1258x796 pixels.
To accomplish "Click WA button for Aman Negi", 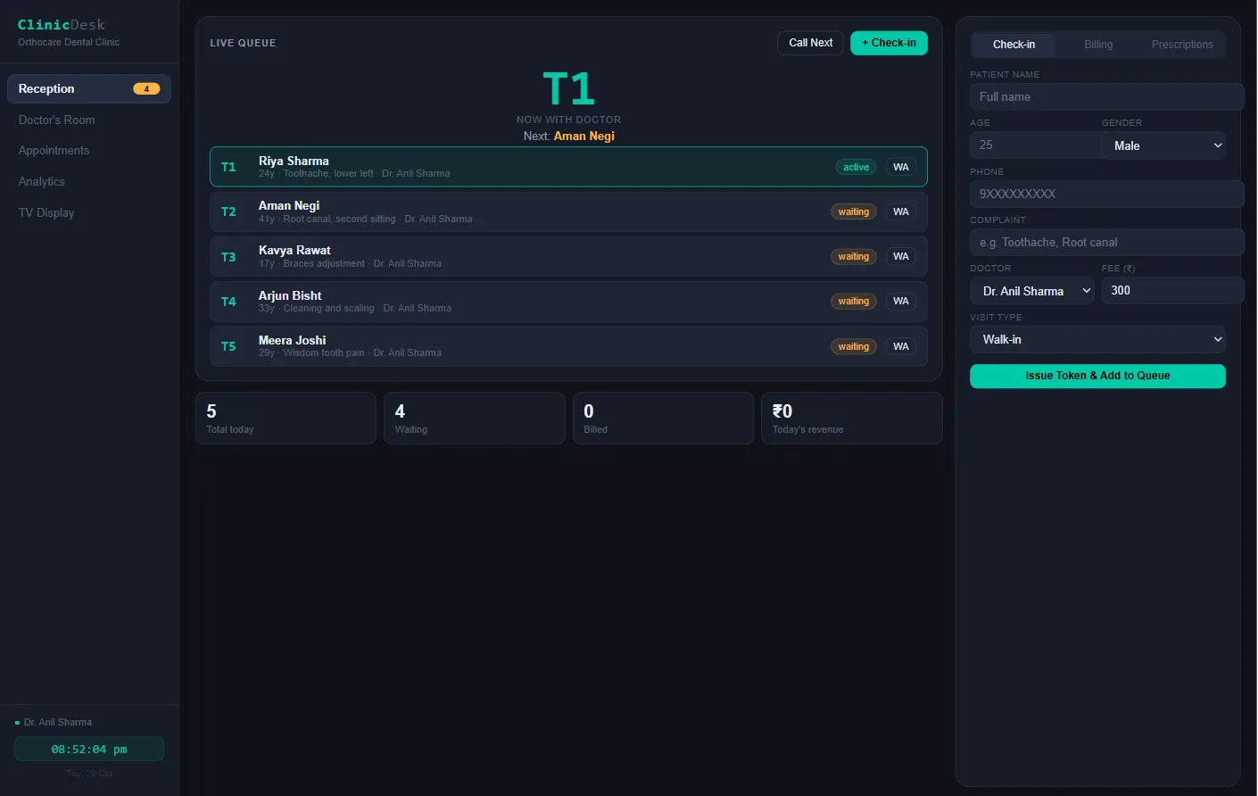I will [901, 211].
